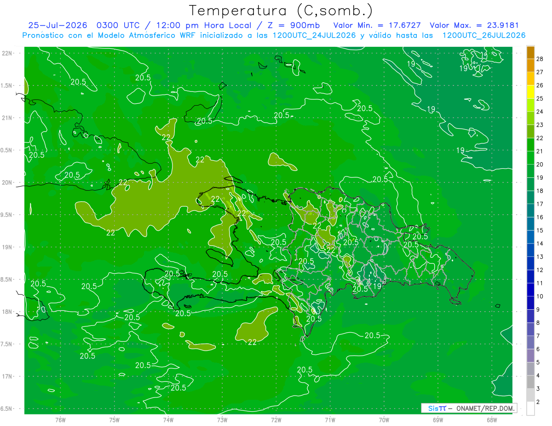Click the "72W" longitude axis label
This screenshot has height=426, width=552.
coord(276,420)
